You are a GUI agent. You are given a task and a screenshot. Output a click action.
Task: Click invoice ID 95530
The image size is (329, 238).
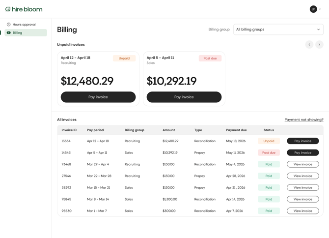tap(66, 210)
